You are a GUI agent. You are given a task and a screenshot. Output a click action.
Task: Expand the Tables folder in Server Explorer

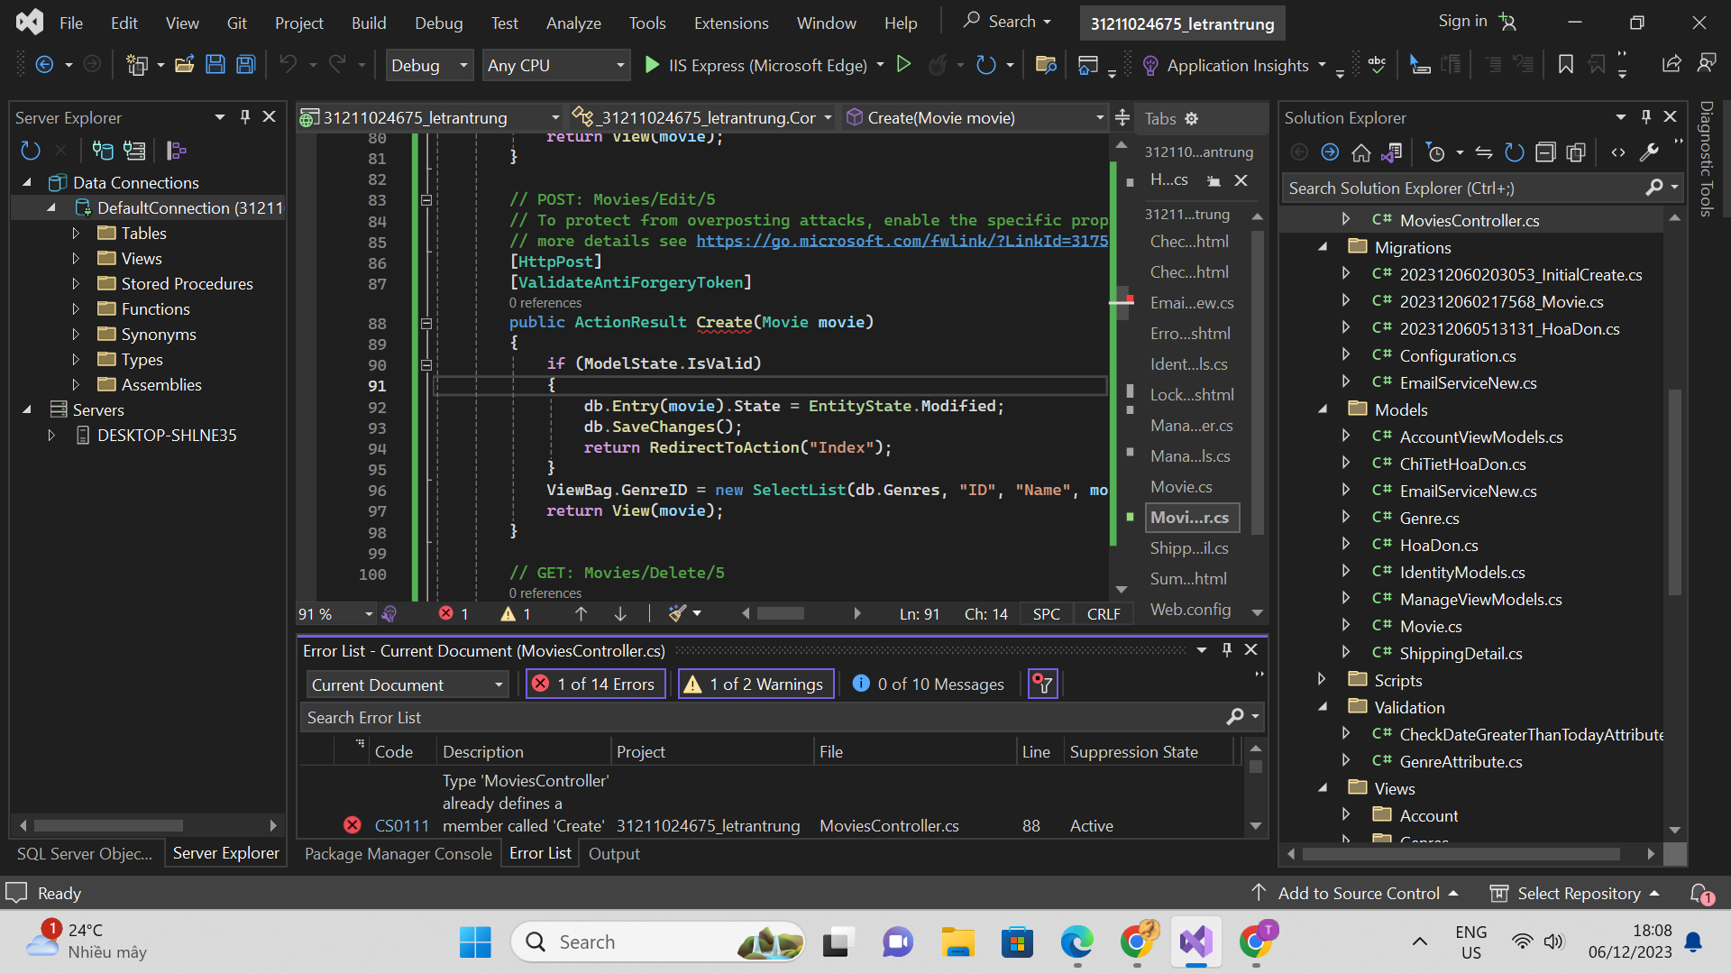click(76, 234)
